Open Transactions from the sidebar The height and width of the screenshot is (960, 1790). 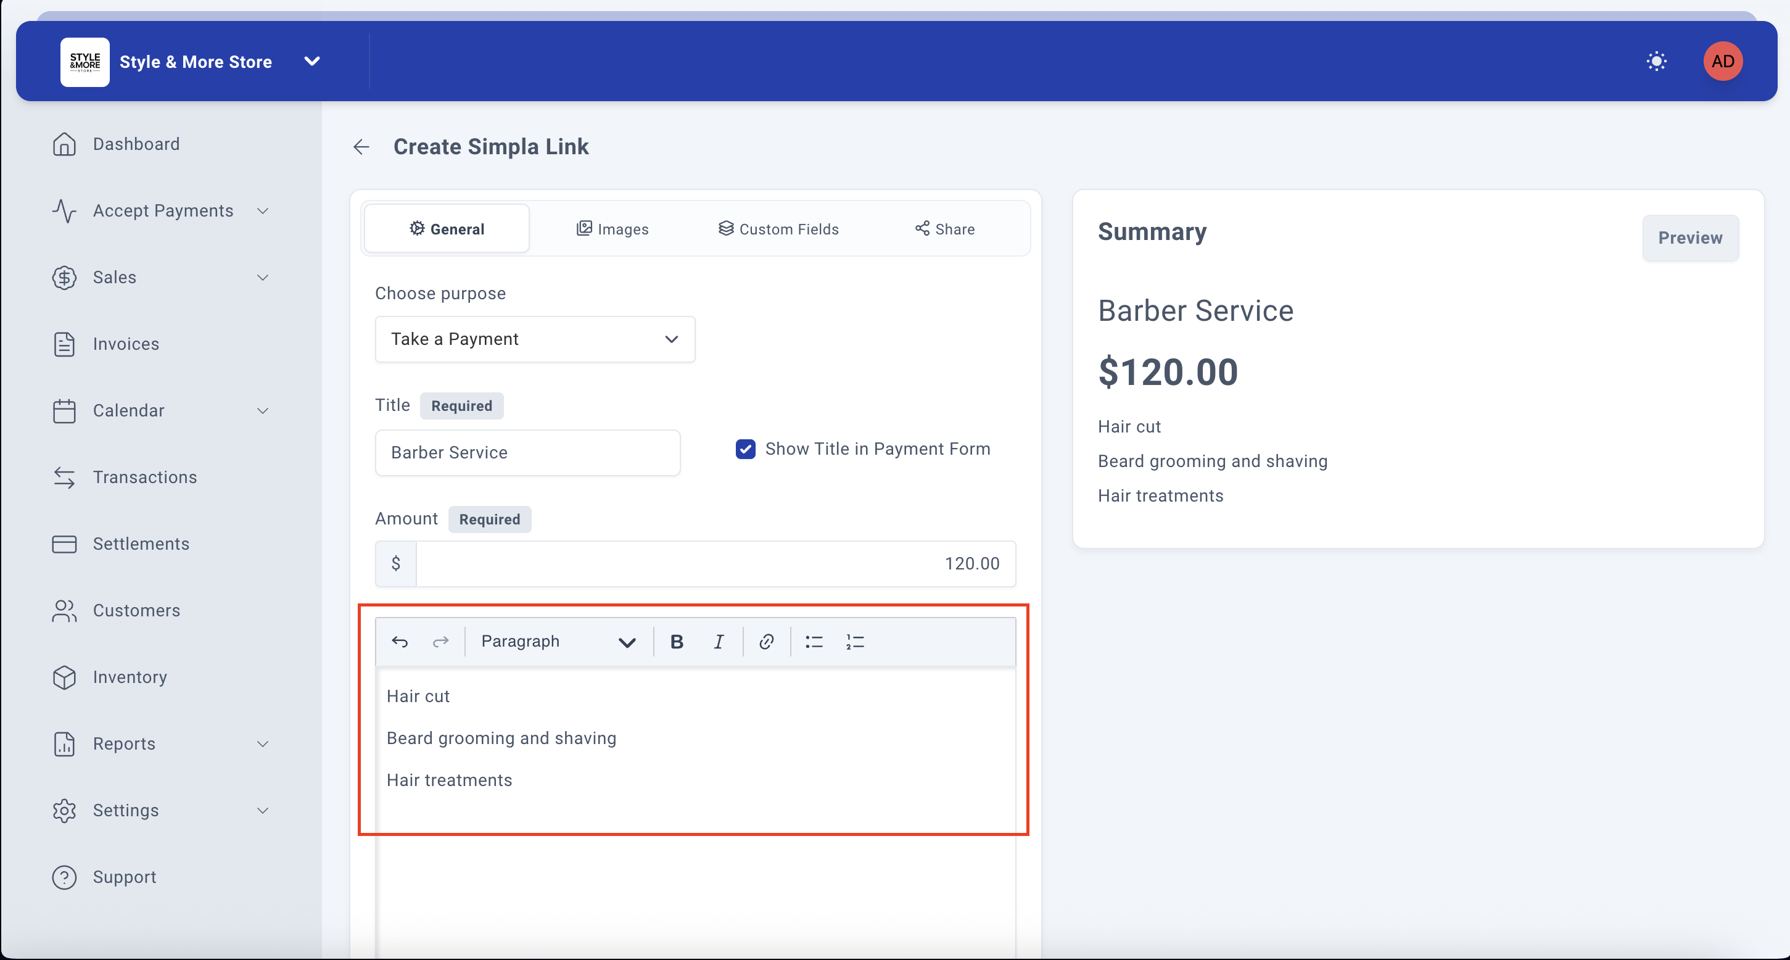144,477
